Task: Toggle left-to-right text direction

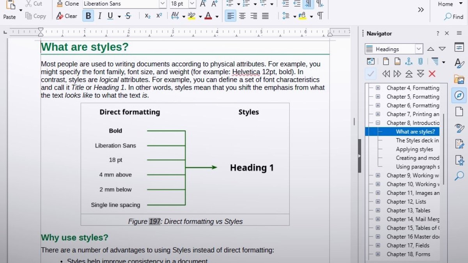Action: click(x=308, y=4)
